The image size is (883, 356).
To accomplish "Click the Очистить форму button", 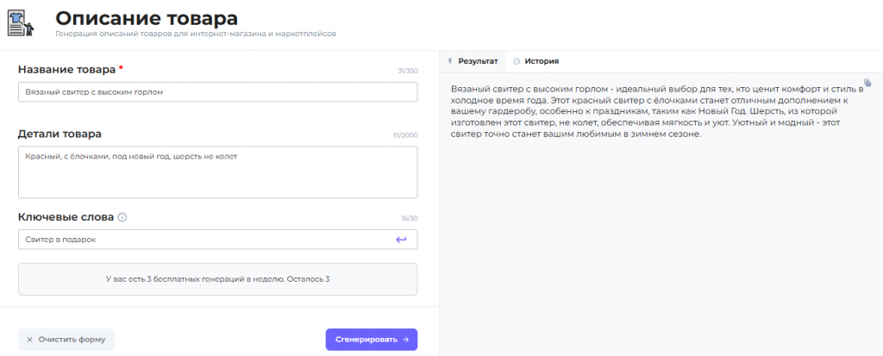I will pos(66,340).
